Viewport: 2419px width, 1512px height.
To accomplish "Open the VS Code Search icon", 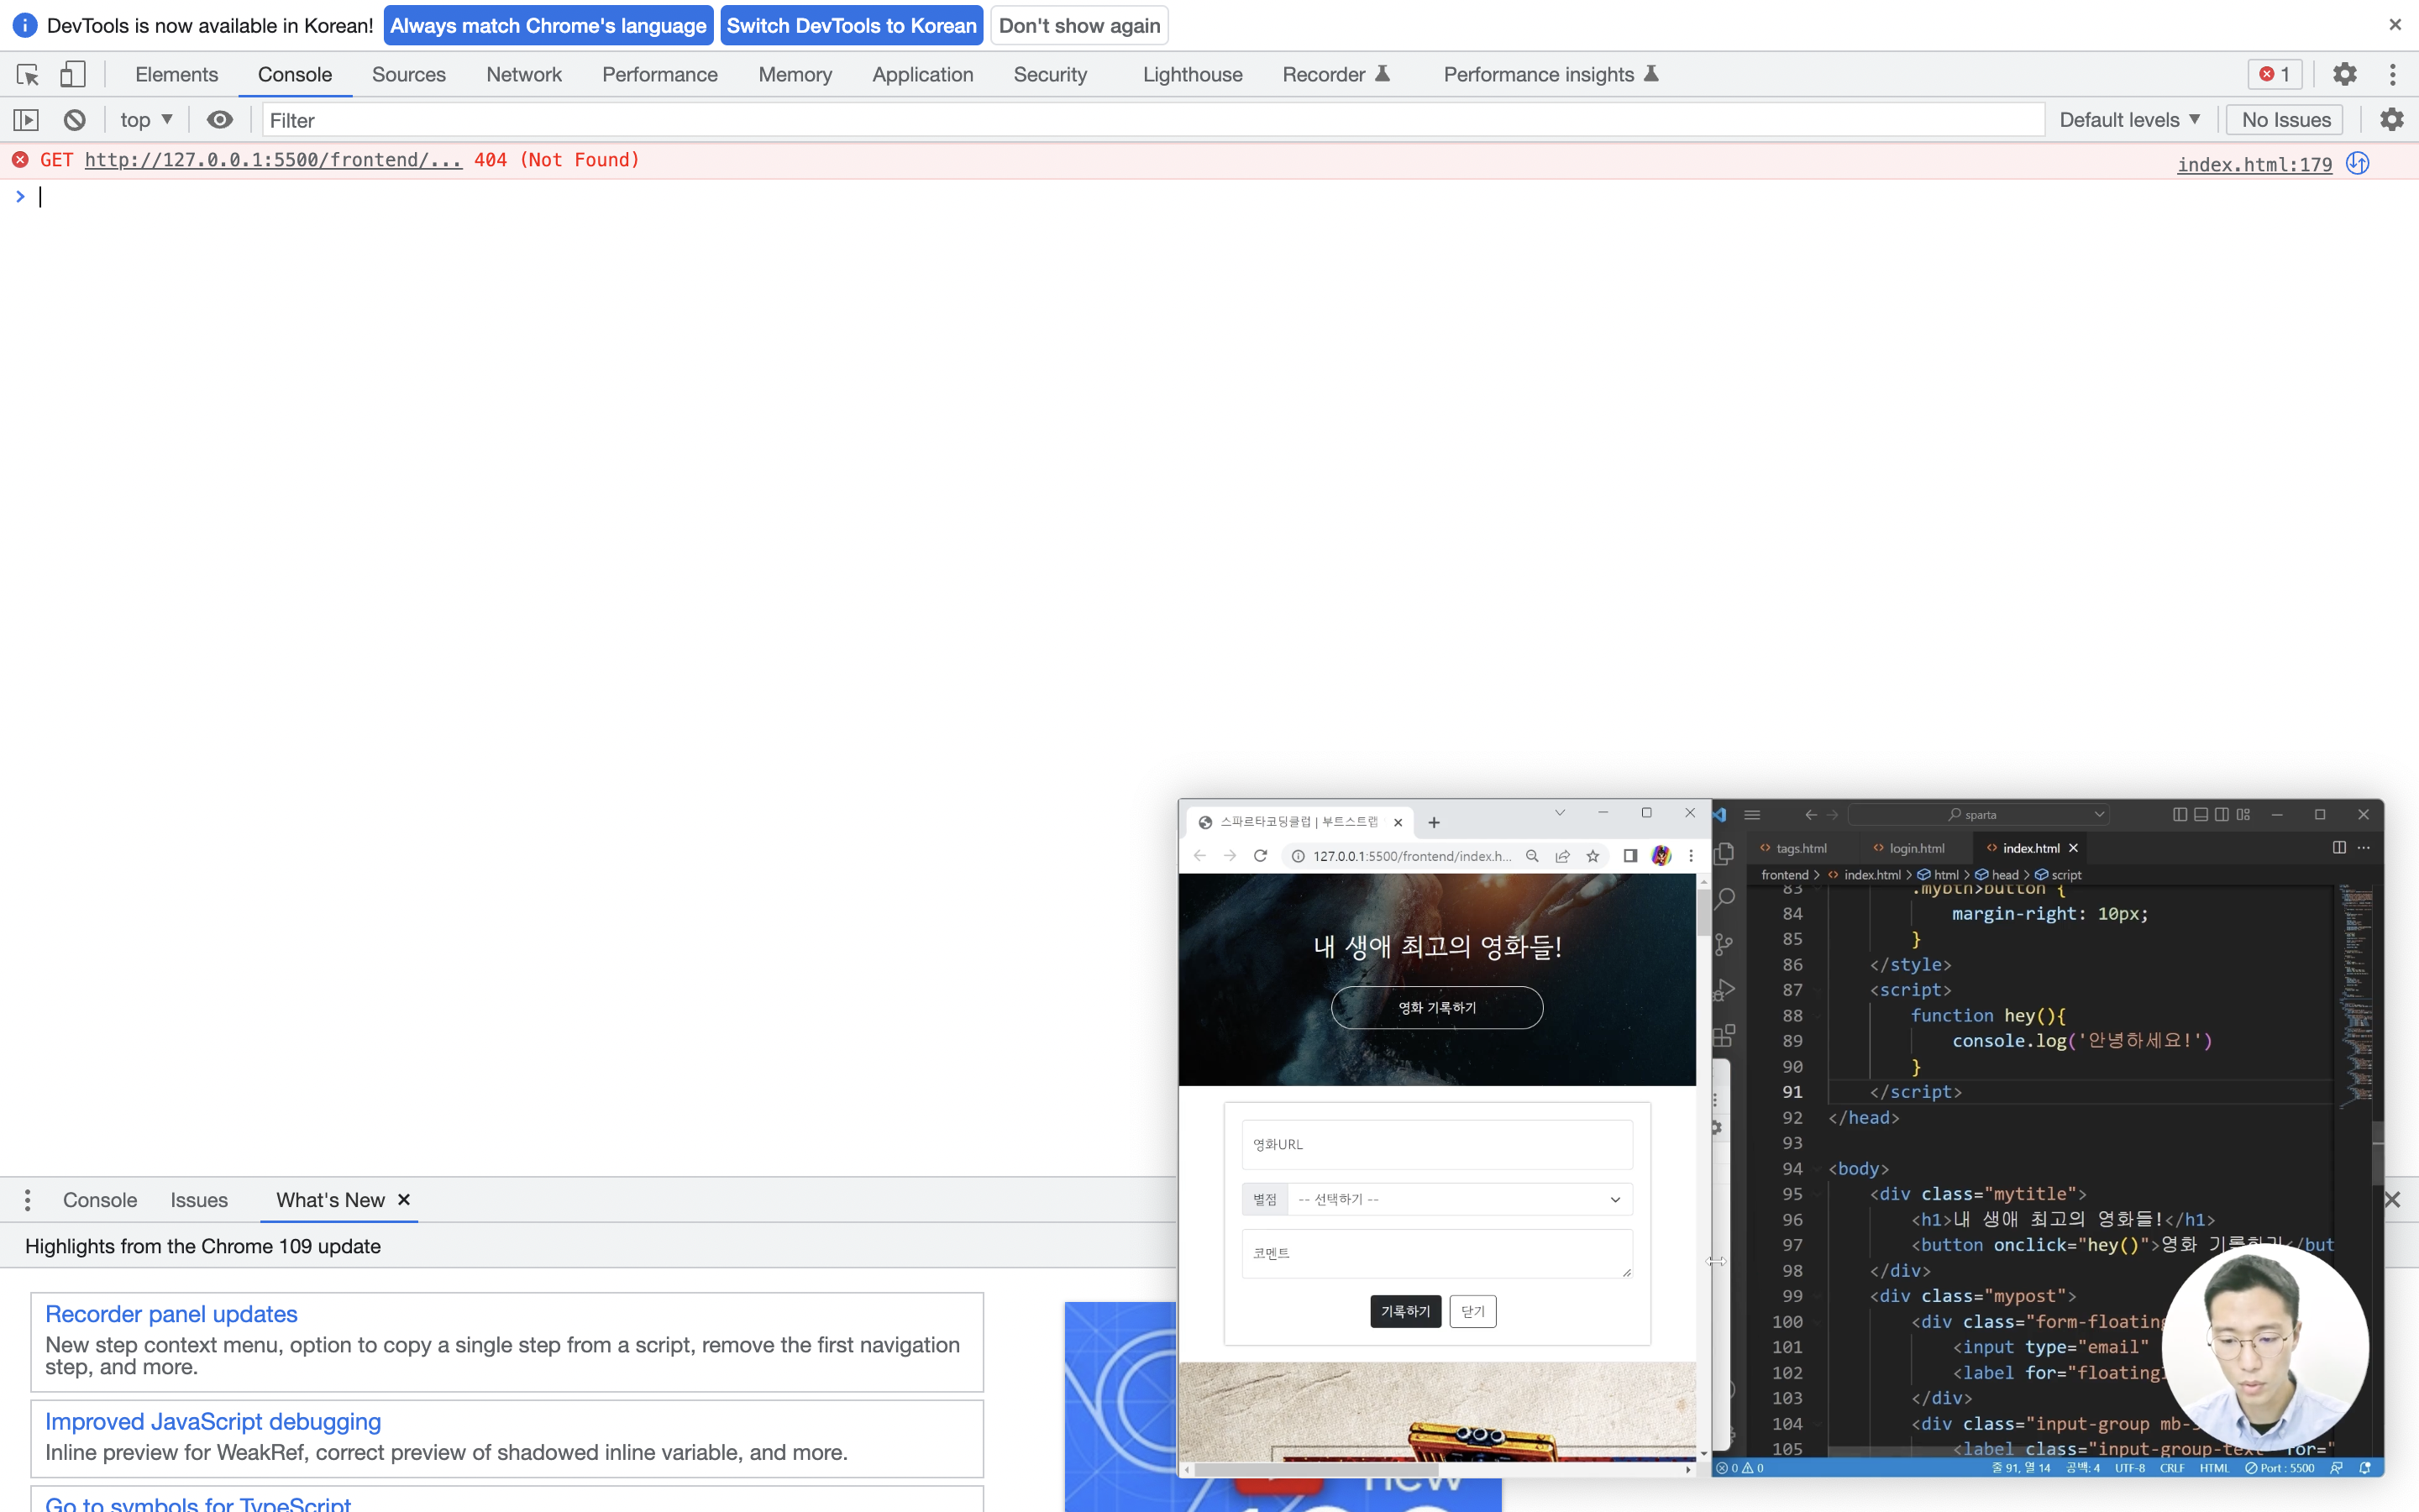I will tap(1725, 899).
